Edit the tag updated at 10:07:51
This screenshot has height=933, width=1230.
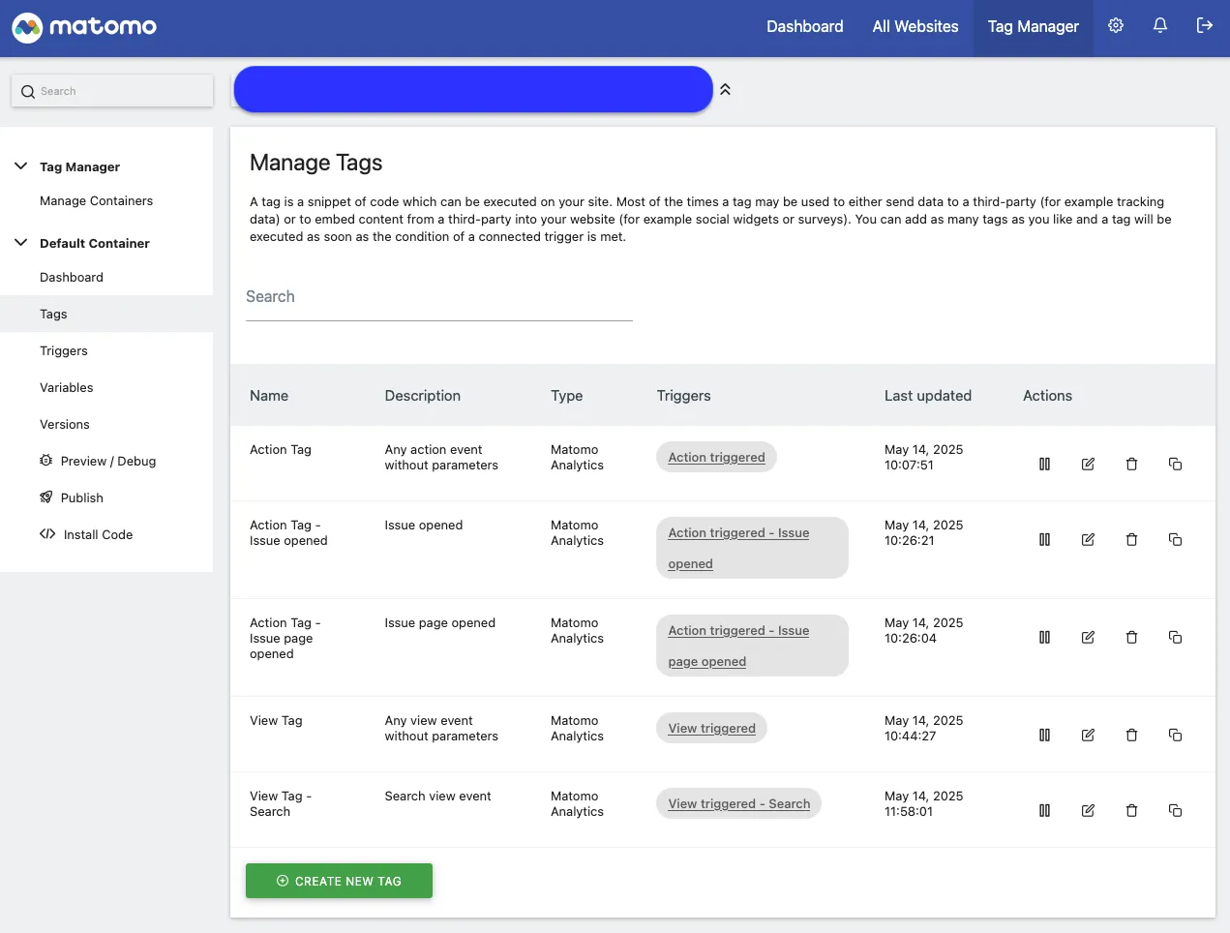coord(1089,465)
